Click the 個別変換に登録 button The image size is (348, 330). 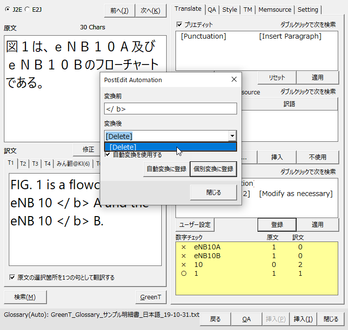(x=213, y=169)
